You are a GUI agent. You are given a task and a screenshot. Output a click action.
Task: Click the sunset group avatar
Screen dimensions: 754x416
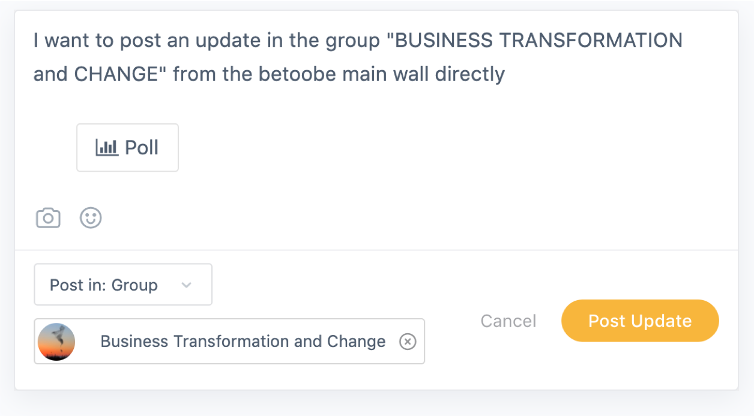pos(56,342)
